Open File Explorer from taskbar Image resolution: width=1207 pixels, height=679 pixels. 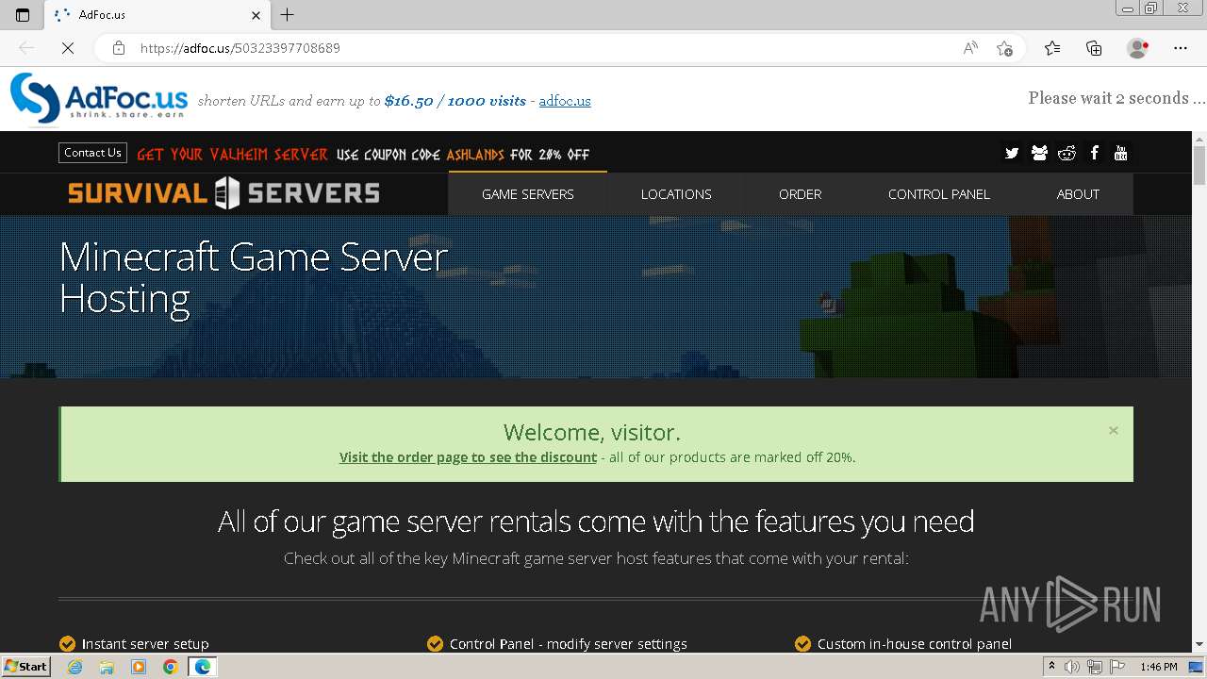[107, 667]
